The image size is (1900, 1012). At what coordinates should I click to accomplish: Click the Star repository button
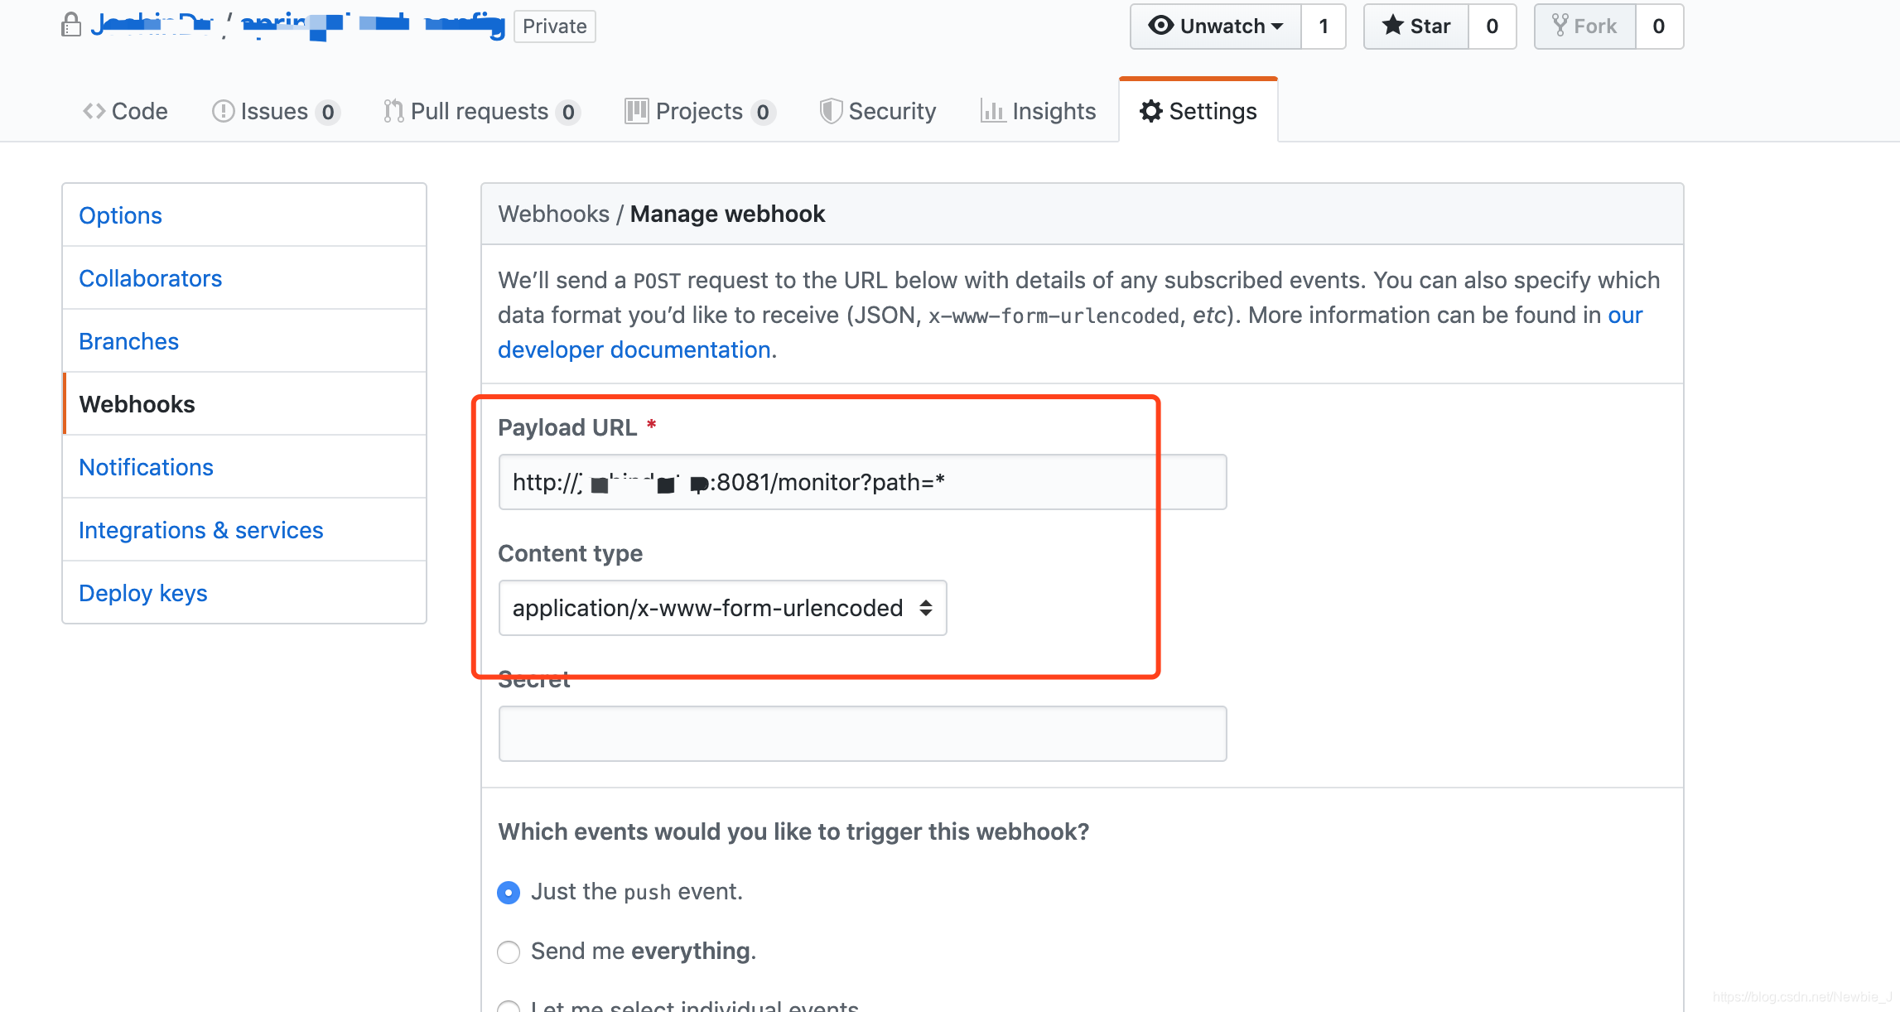1416,27
